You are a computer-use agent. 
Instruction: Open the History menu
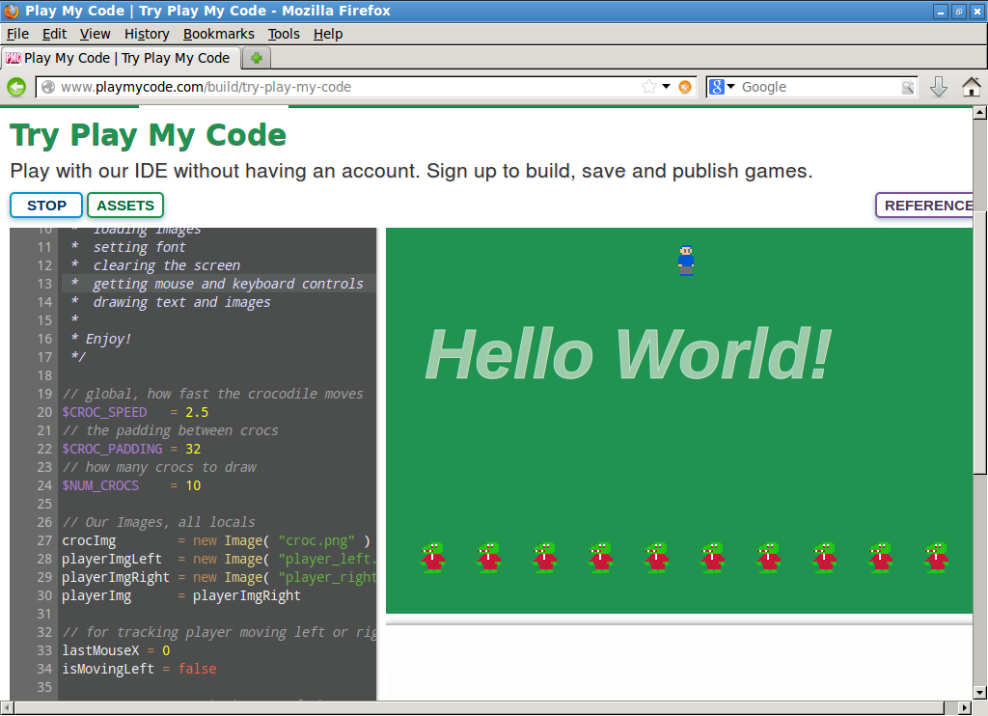(x=147, y=34)
